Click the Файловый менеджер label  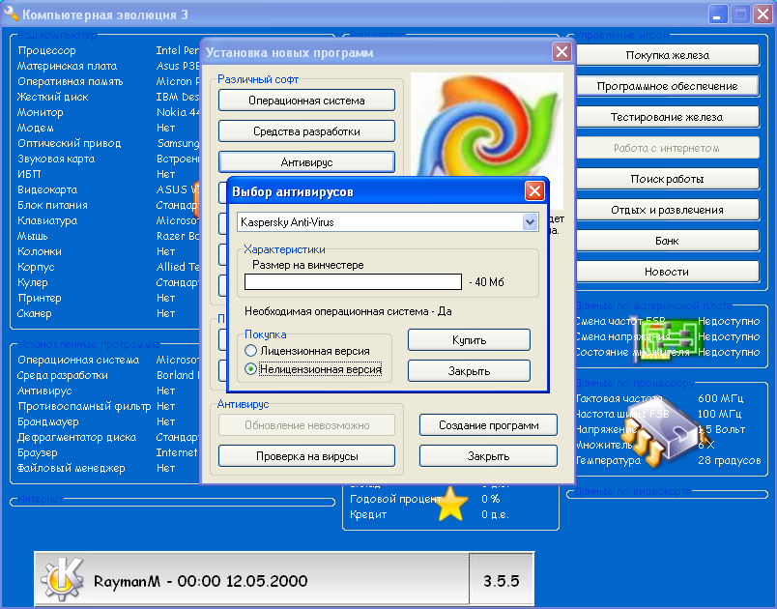point(71,468)
